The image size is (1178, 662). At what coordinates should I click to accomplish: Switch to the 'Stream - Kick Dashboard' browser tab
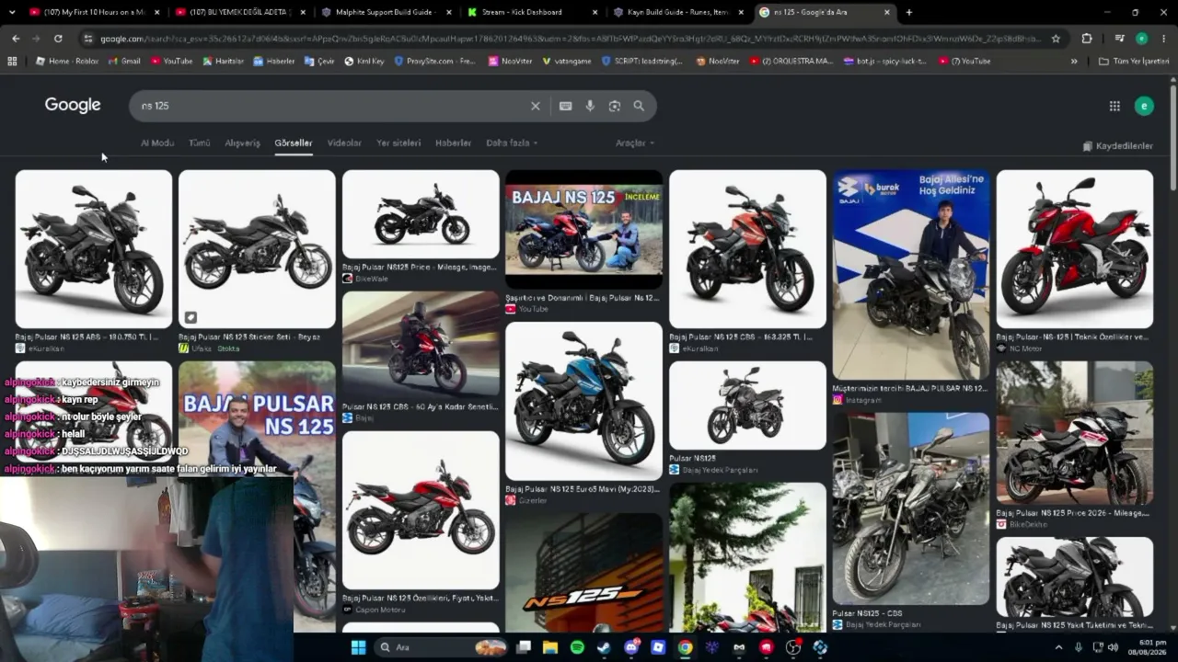531,12
